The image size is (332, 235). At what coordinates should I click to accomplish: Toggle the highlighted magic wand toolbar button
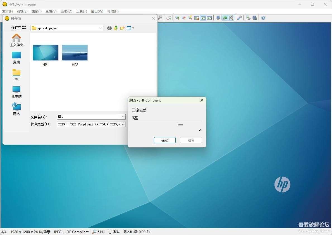tap(231, 18)
